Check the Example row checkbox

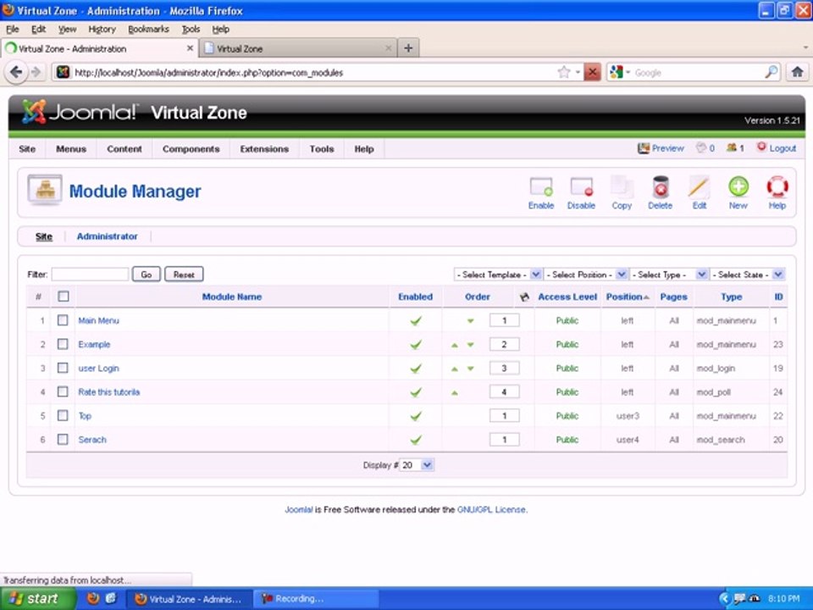[63, 344]
